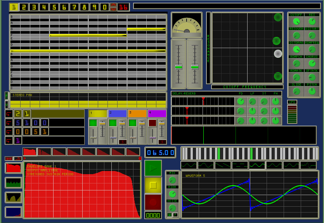The width and height of the screenshot is (324, 223).
Task: Toggle the P button below NOISE knob
Action: (175, 215)
